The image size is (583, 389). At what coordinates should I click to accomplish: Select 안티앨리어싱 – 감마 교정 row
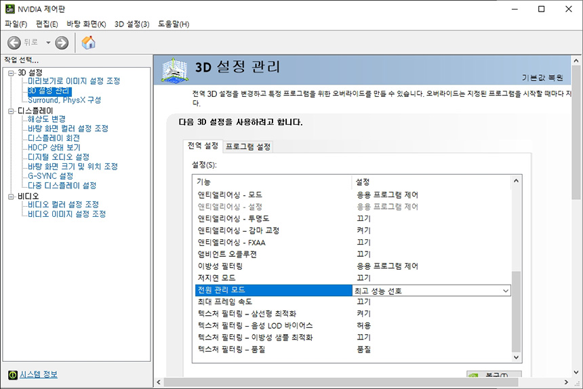[353, 230]
